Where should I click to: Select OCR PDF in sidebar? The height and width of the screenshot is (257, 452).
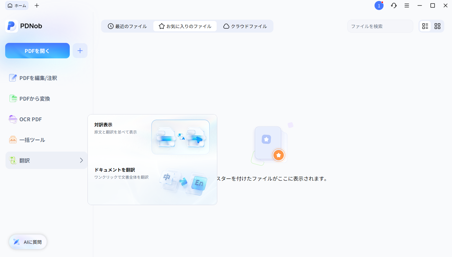(x=46, y=119)
